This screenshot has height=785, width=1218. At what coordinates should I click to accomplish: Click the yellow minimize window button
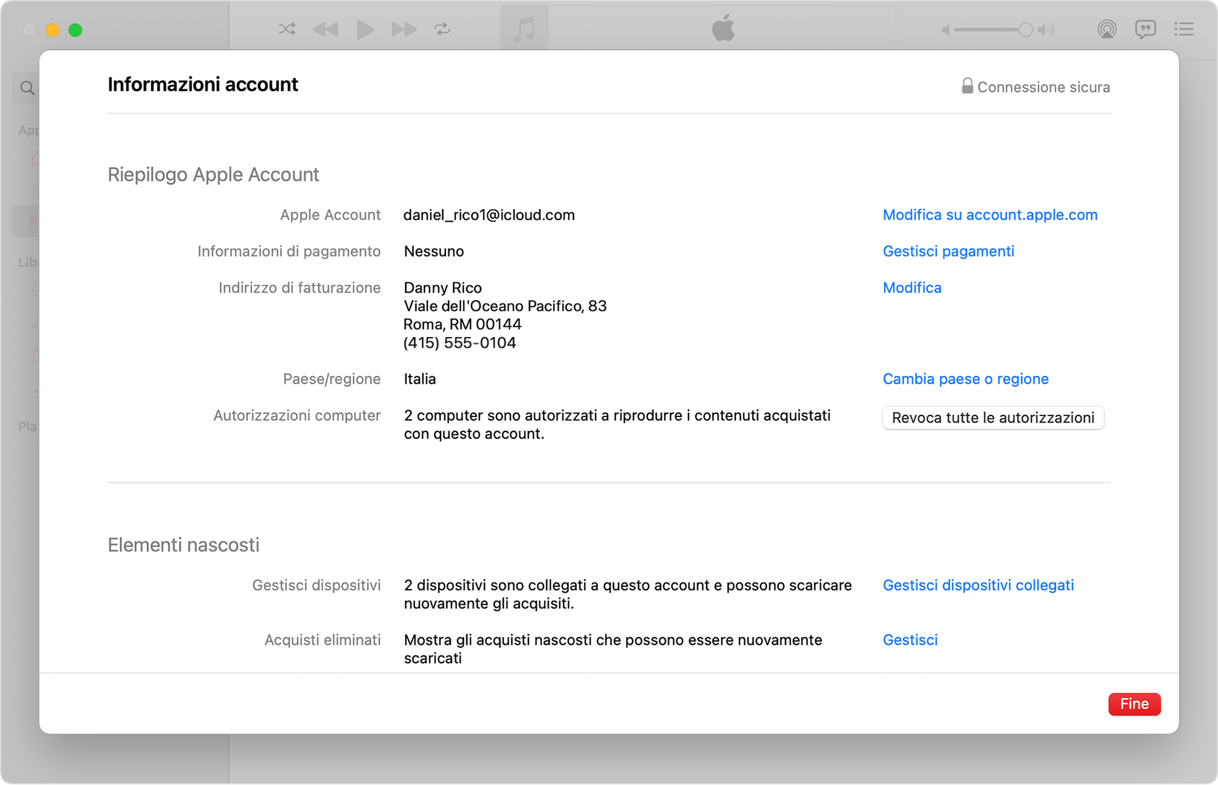53,30
